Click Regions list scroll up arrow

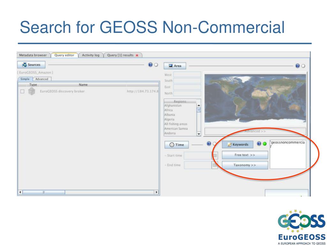[x=199, y=106]
